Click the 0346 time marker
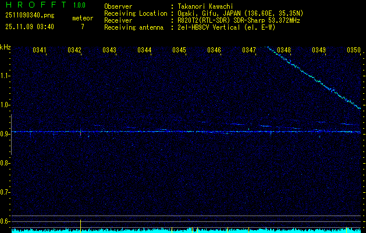 [x=214, y=51]
